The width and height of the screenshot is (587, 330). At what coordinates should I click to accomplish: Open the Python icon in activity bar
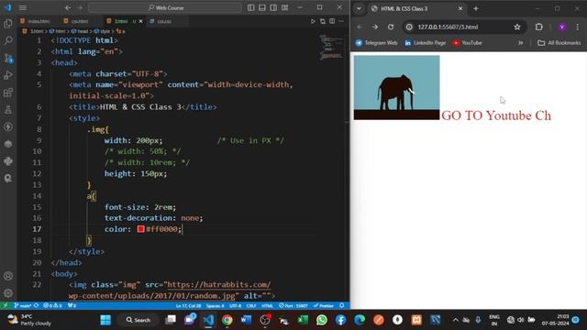[8, 161]
